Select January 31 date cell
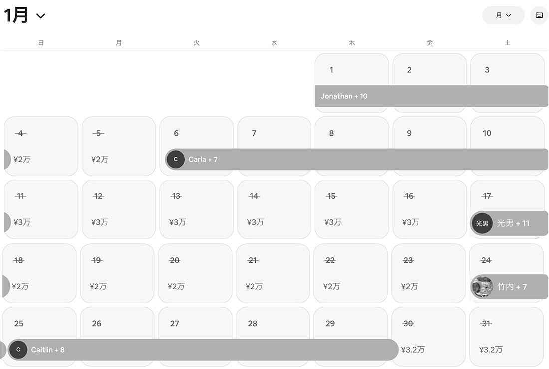 pyautogui.click(x=506, y=336)
